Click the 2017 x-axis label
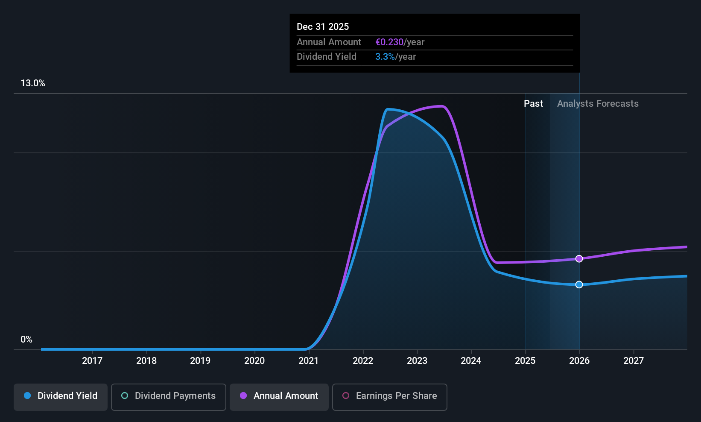This screenshot has height=422, width=701. [92, 360]
